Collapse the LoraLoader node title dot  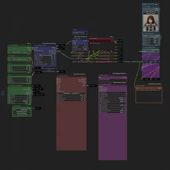click(35, 46)
